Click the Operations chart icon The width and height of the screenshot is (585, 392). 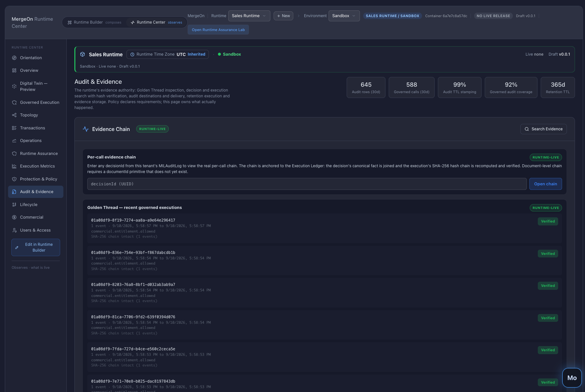pyautogui.click(x=14, y=141)
